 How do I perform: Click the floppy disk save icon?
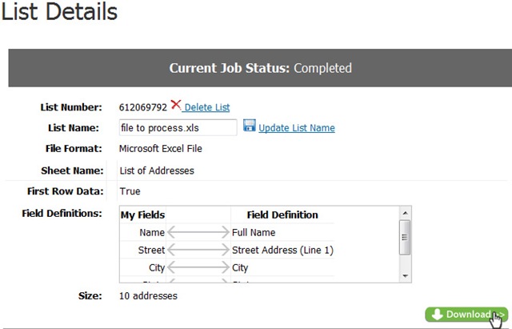250,126
